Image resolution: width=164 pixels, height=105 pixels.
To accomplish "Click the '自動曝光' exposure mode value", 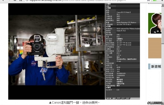I will [120, 82].
